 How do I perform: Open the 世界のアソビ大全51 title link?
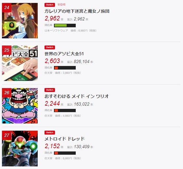[x=64, y=54]
